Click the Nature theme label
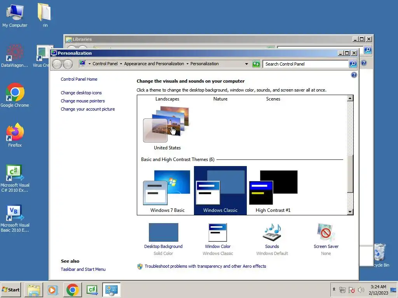 (220, 99)
